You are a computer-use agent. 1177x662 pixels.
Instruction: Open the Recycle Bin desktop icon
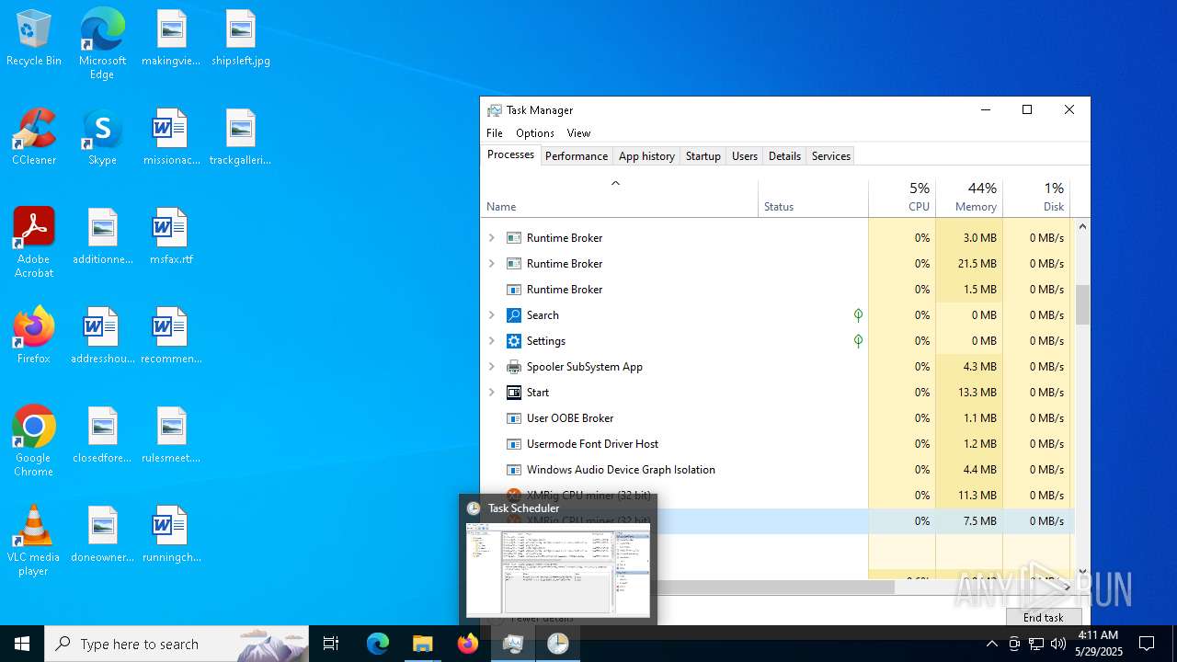pos(34,39)
